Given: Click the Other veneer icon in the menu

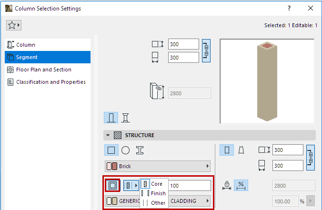Looking at the screenshot, I should [145, 202].
